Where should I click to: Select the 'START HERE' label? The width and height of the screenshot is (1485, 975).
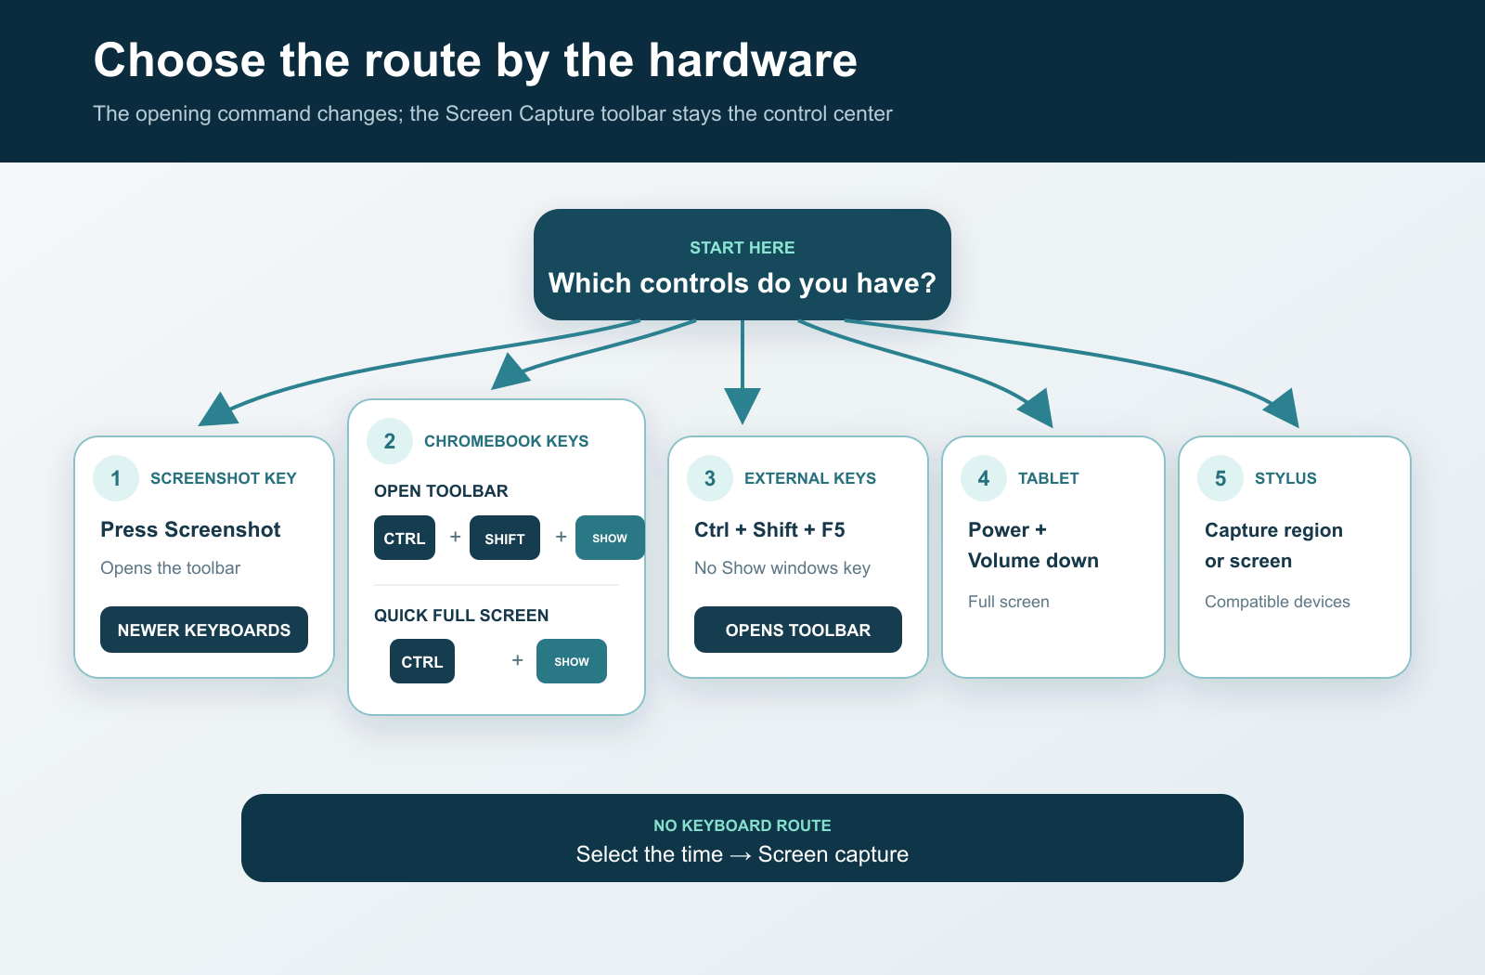coord(742,248)
